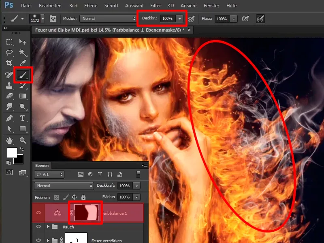Toggle pressure for opacity next to Deckkr.
Screen dimensions: 324x243
tap(191, 19)
